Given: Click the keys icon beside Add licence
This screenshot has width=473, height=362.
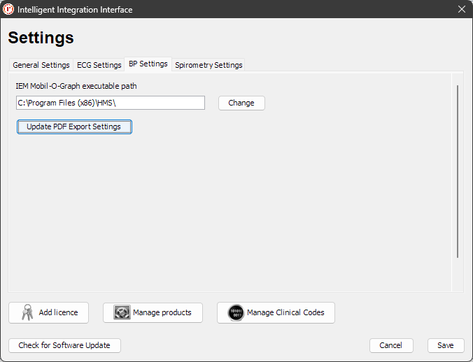Looking at the screenshot, I should tap(27, 312).
